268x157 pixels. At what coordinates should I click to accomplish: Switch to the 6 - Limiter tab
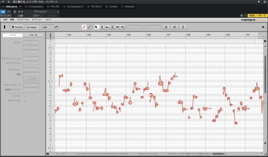[x=111, y=7]
